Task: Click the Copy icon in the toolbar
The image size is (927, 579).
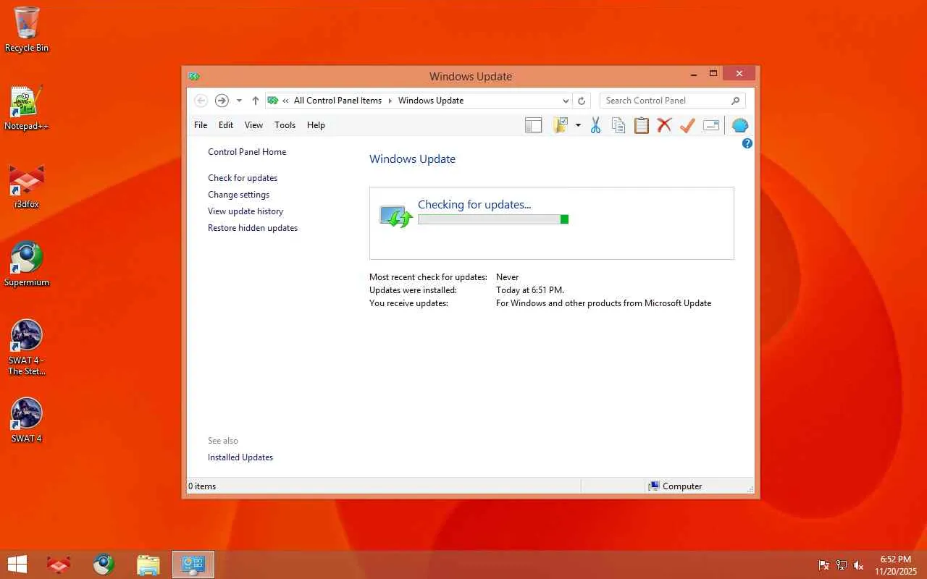Action: (x=618, y=125)
